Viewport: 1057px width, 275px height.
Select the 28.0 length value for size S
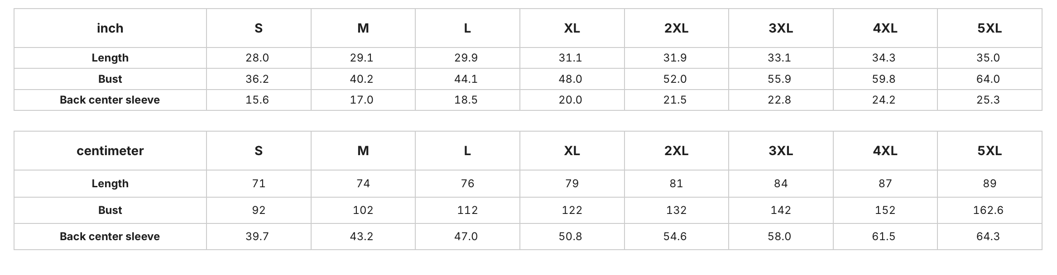257,58
